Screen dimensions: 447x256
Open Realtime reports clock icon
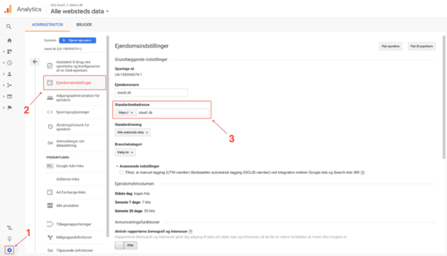coord(9,63)
